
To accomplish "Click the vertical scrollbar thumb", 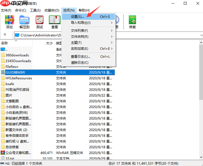I will click(x=201, y=72).
